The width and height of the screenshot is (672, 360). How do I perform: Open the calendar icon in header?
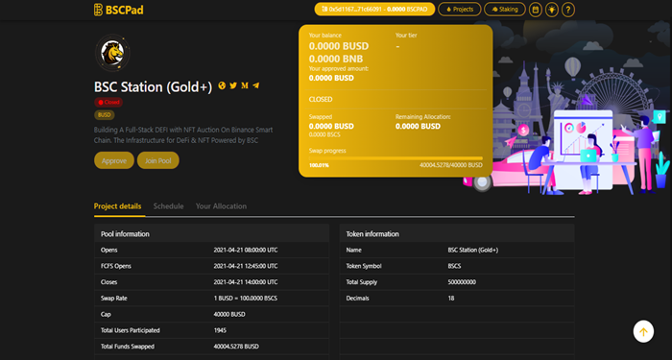536,9
